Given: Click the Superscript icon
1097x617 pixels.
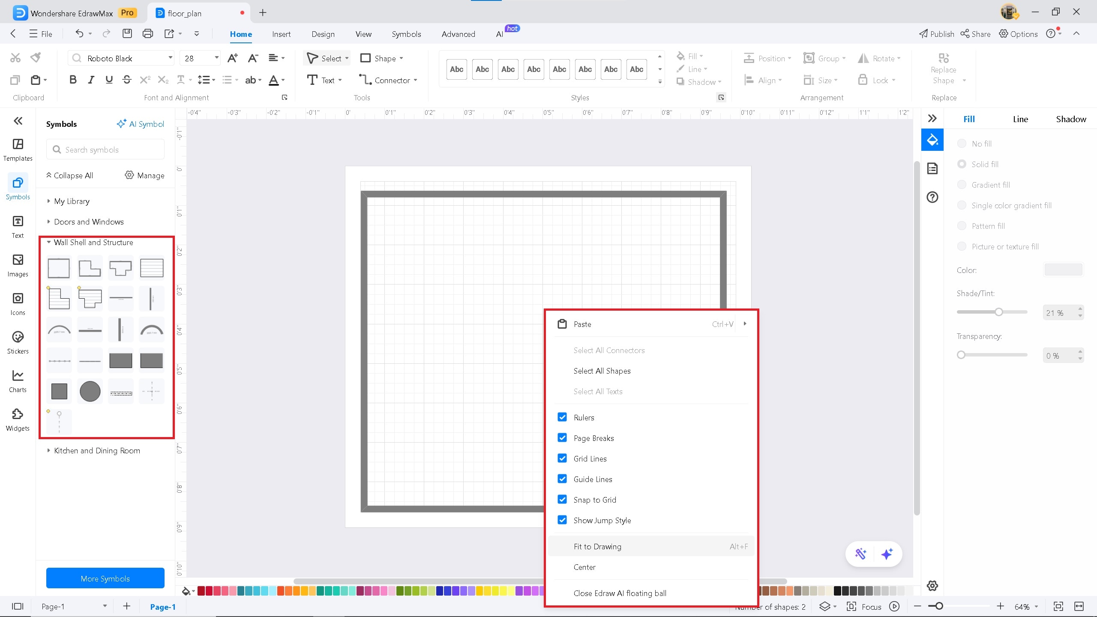Looking at the screenshot, I should click(x=145, y=80).
